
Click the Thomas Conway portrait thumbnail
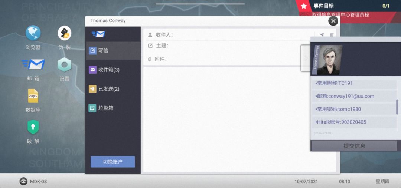[327, 60]
